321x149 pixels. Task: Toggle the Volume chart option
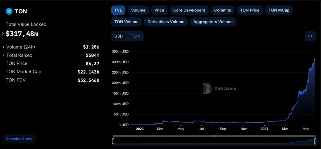[x=138, y=10]
